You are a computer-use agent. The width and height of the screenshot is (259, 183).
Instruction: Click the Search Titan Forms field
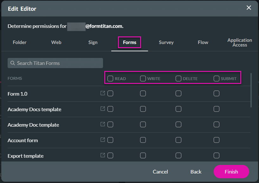(55, 63)
